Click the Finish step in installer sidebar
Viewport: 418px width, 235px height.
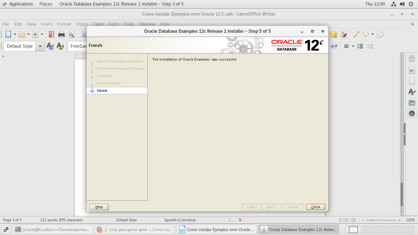click(117, 91)
